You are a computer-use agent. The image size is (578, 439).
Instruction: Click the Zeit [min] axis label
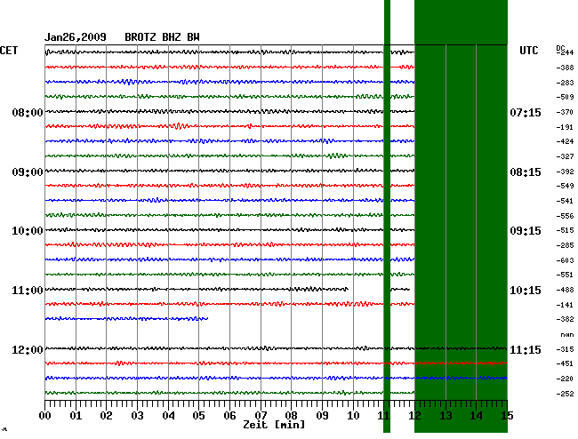(275, 426)
